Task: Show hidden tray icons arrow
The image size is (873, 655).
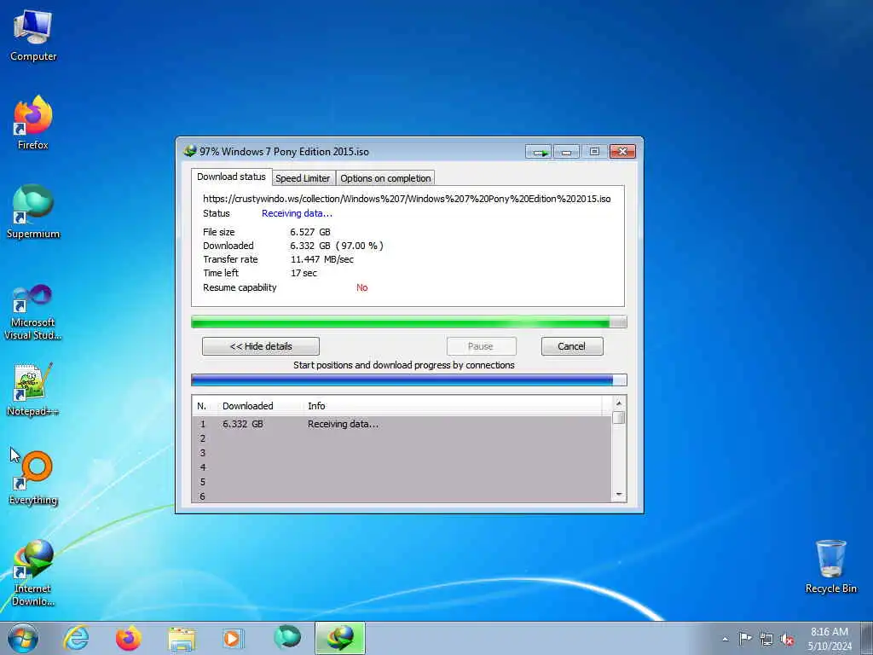Action: pos(725,639)
